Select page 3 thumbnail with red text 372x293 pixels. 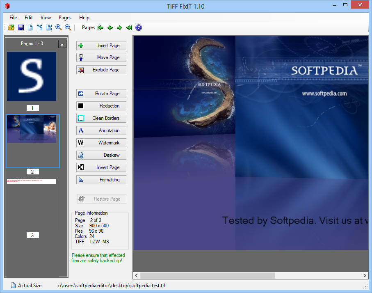[32, 181]
